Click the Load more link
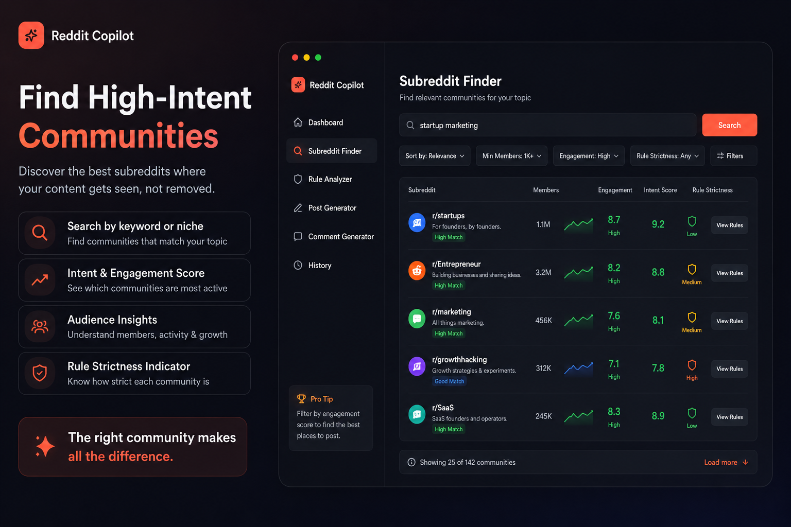This screenshot has width=791, height=527. (x=726, y=462)
